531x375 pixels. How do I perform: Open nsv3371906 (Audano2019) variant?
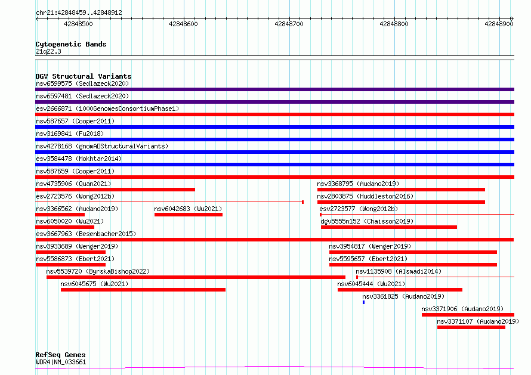[x=462, y=309]
